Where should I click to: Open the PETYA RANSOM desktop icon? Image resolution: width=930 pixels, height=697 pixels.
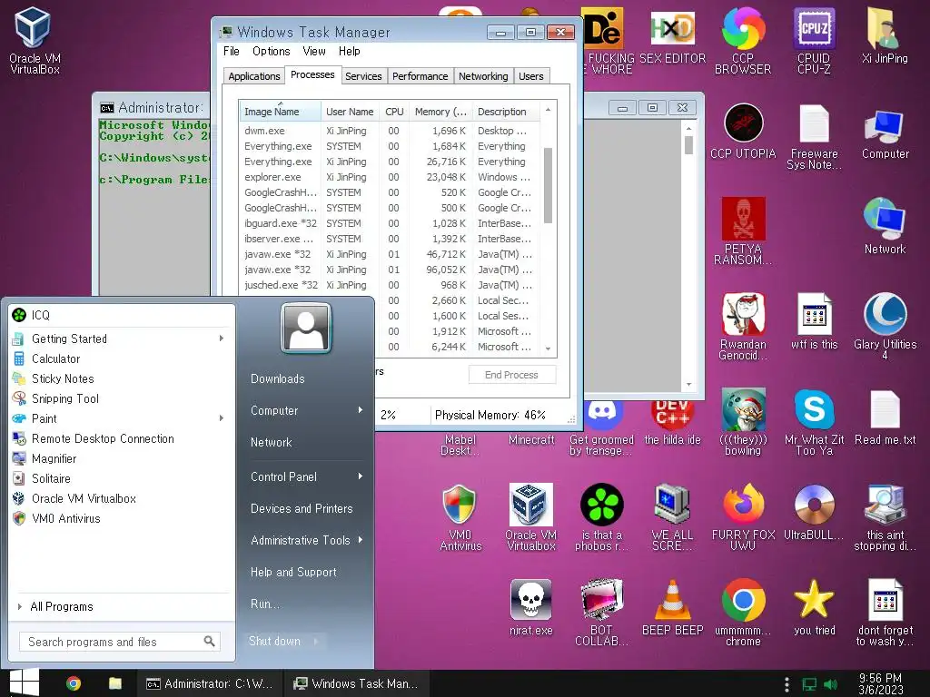(743, 231)
